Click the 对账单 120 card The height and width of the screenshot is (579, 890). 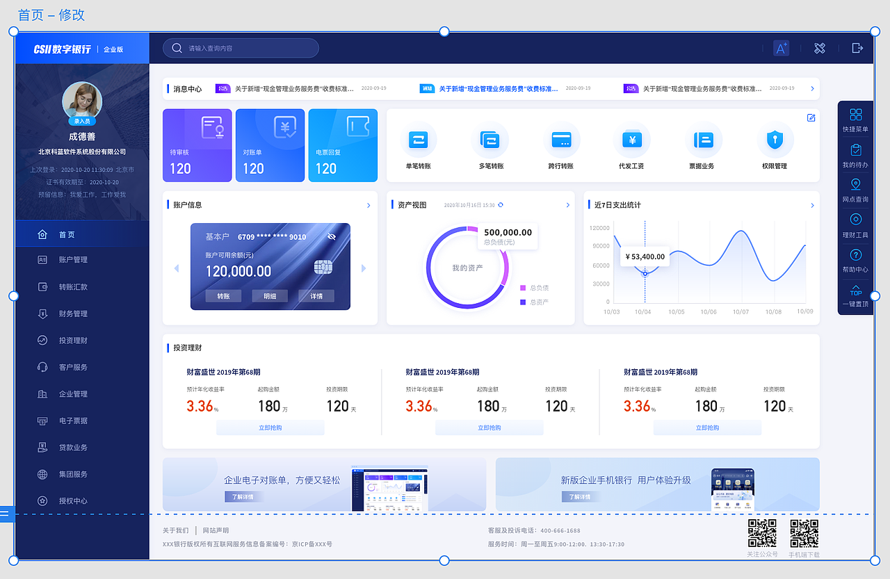click(x=270, y=145)
